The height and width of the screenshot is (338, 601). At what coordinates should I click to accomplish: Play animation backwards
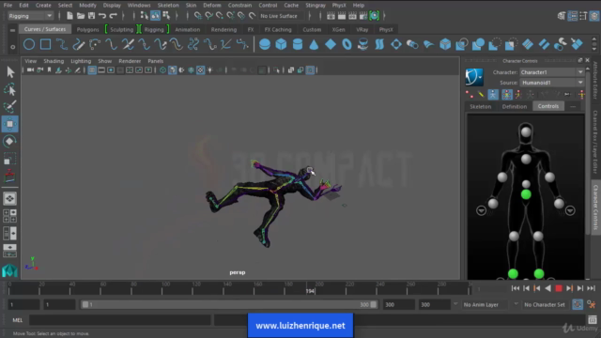(547, 288)
